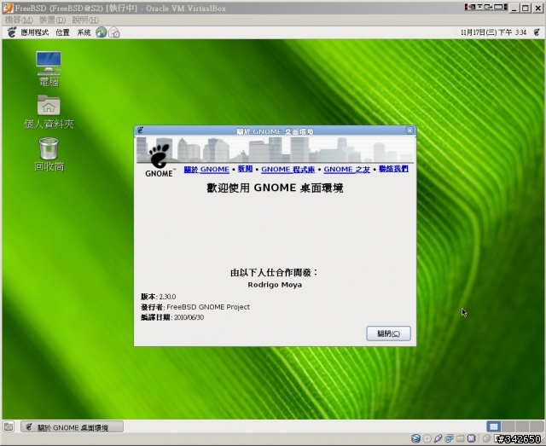This screenshot has height=446, width=546.
Task: Click the 關閉(C) close button
Action: point(388,333)
